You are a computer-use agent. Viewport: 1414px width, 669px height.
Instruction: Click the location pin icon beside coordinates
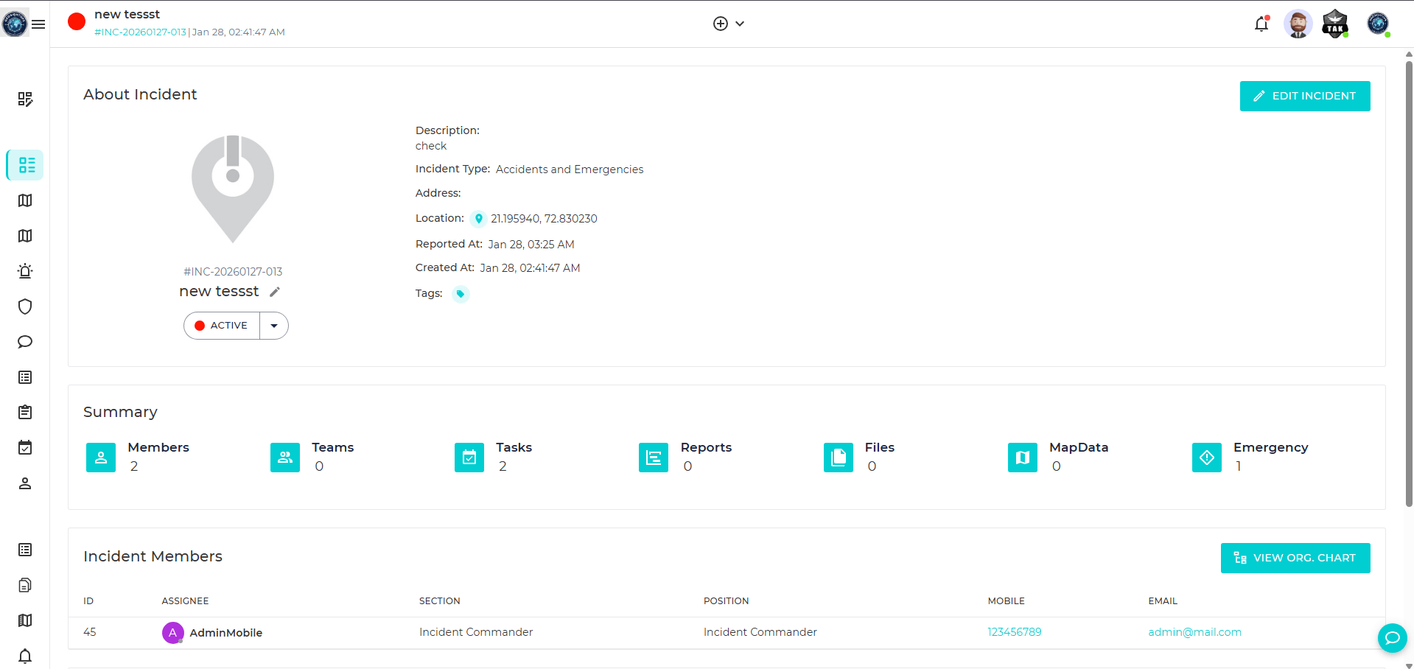coord(478,219)
